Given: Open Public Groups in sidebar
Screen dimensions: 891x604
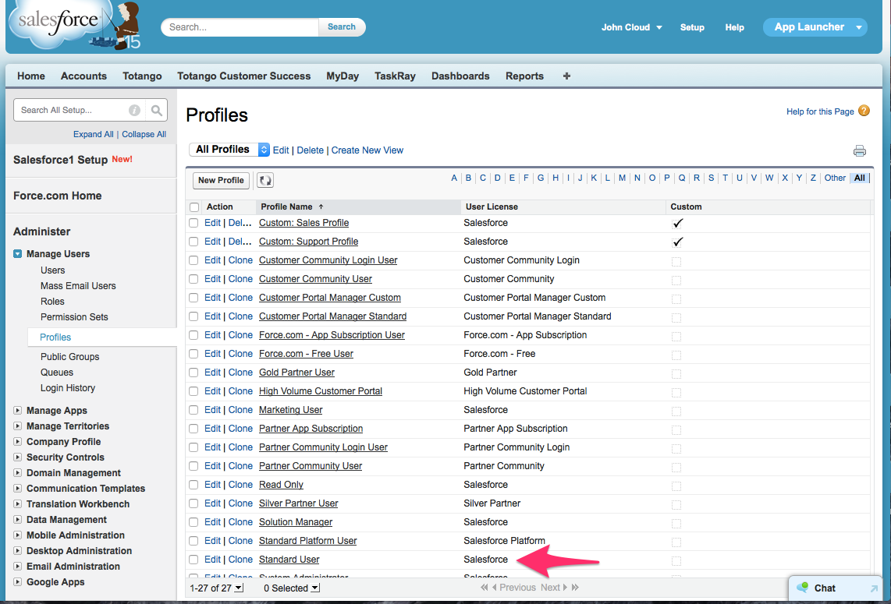Looking at the screenshot, I should point(70,356).
